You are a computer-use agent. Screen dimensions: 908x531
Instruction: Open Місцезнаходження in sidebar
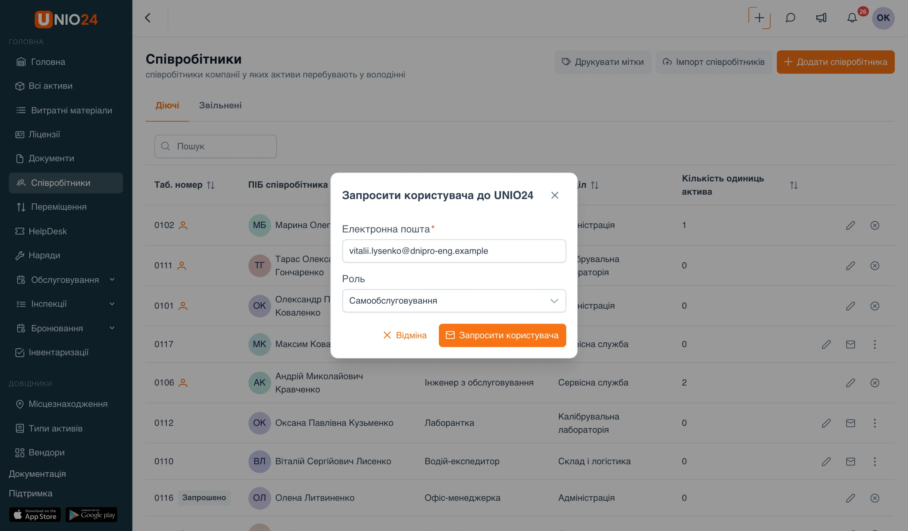[66, 404]
